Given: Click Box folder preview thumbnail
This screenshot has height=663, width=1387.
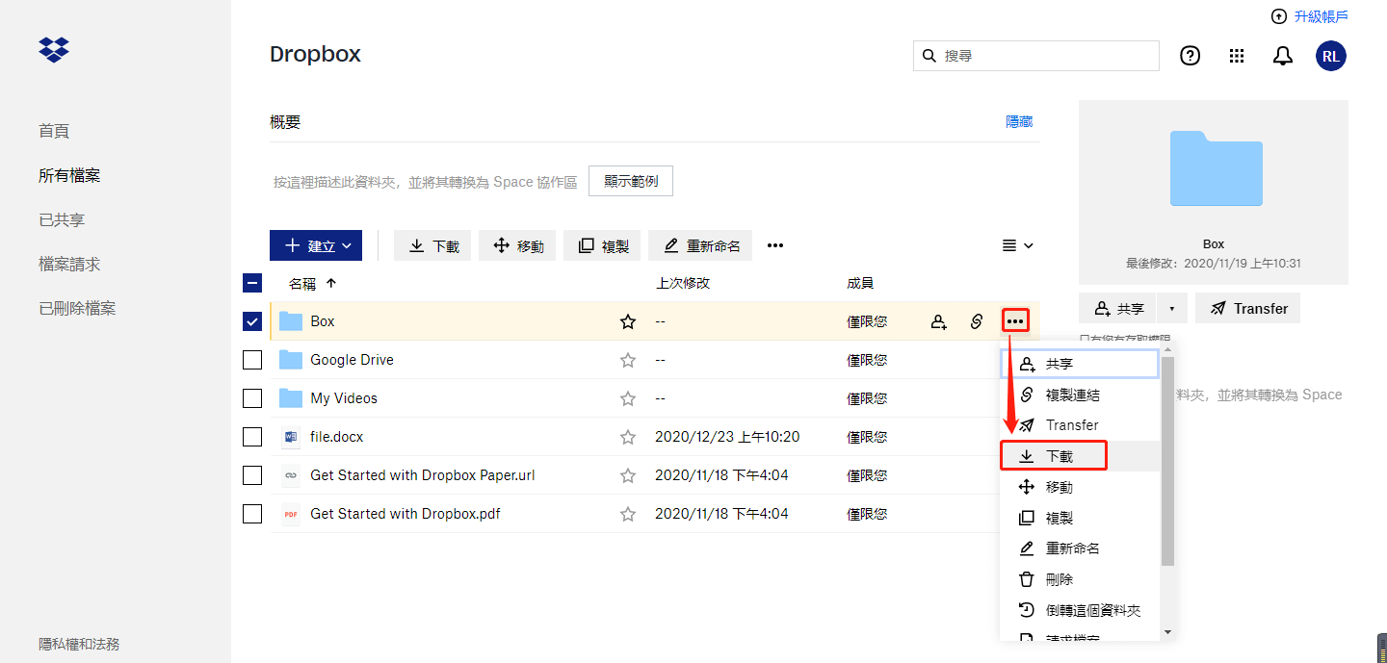Looking at the screenshot, I should point(1216,168).
